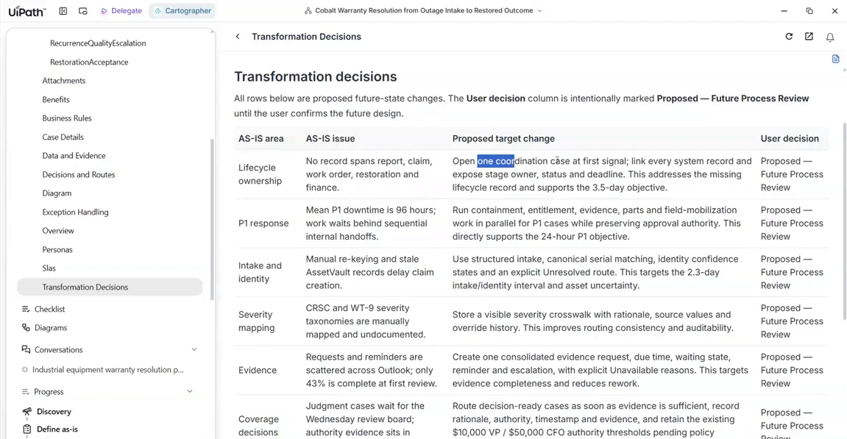This screenshot has width=847, height=439.
Task: Click the highlighted text 'one coor'
Action: tap(496, 161)
